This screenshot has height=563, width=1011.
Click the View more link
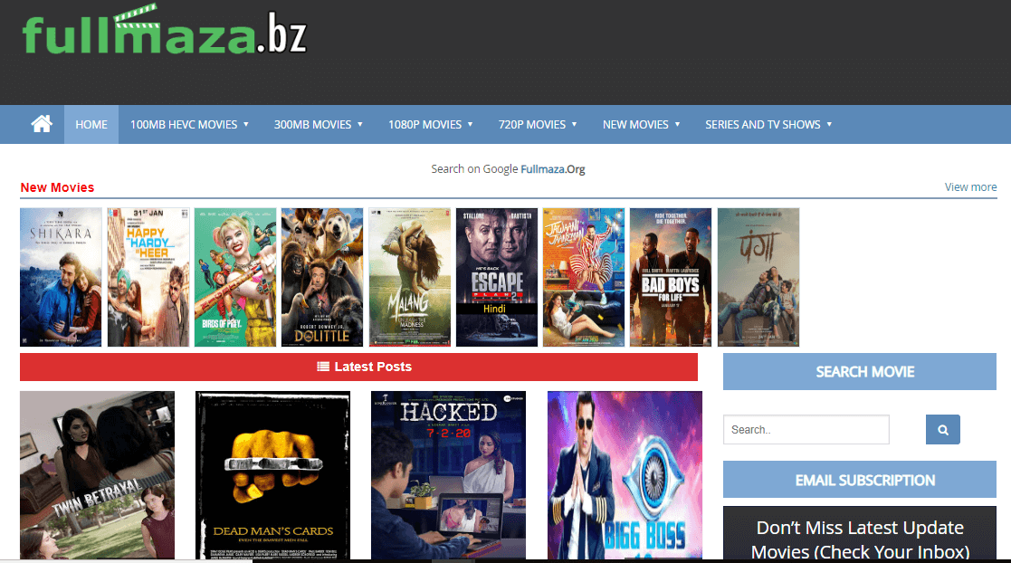click(970, 187)
